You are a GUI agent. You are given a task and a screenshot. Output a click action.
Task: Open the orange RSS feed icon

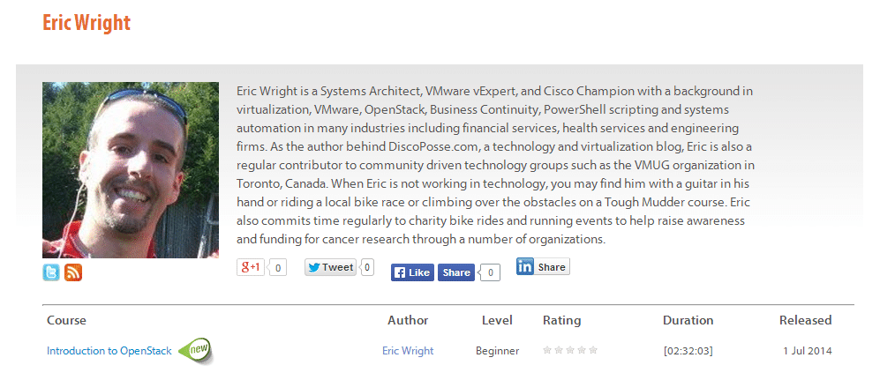click(73, 272)
